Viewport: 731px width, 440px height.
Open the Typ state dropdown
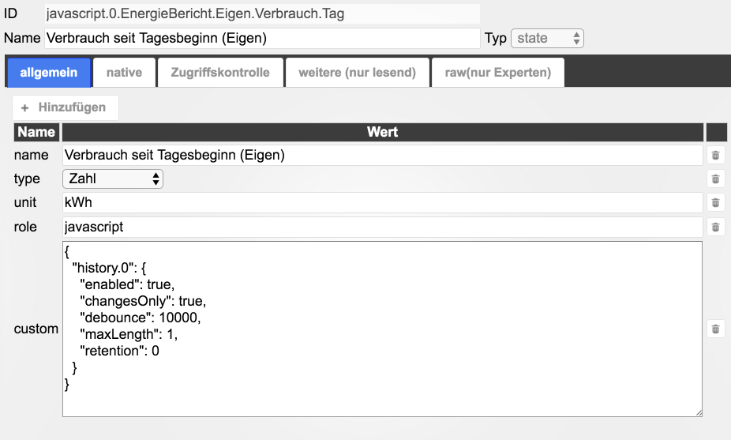tap(547, 38)
